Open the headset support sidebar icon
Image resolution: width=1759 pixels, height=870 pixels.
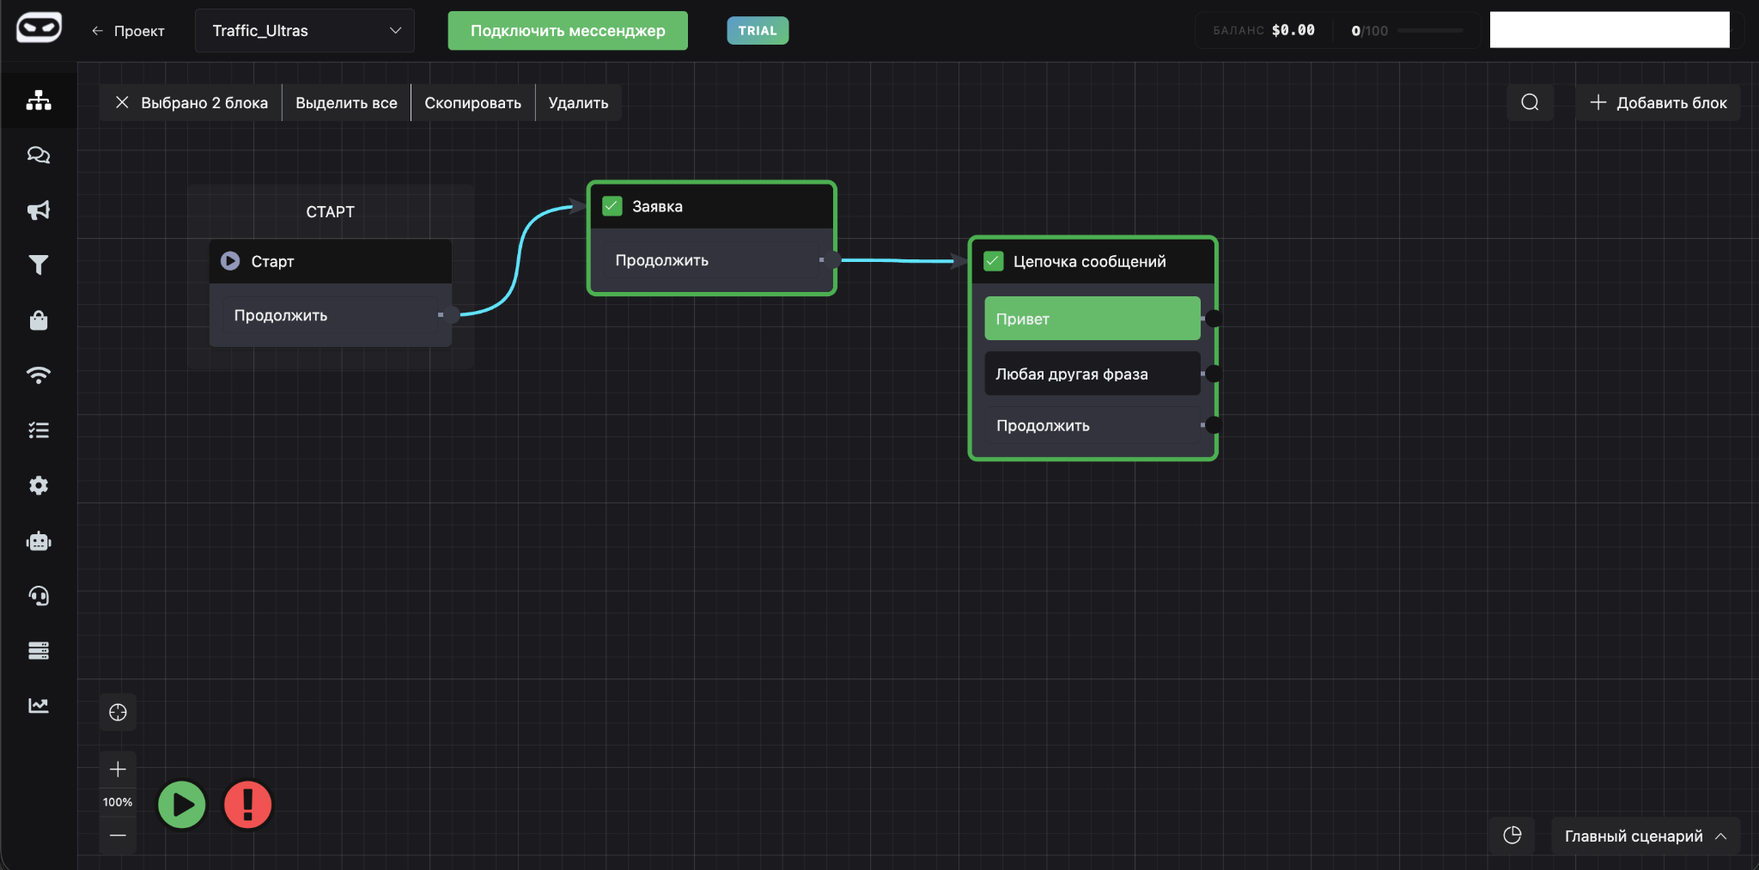39,596
